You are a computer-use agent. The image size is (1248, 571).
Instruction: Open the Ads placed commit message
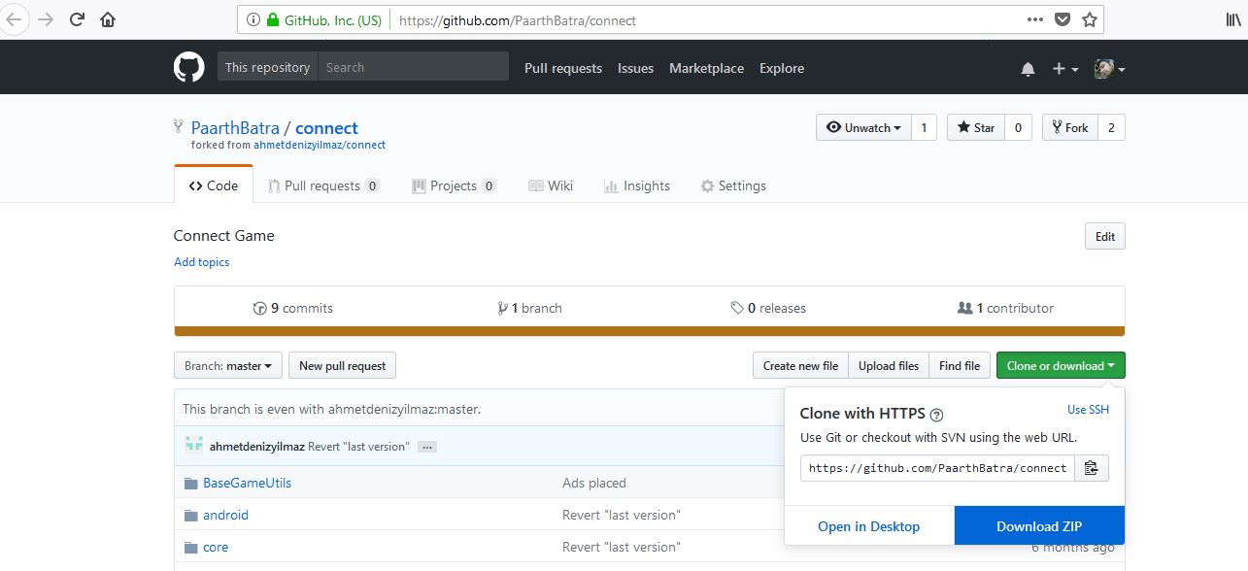point(594,483)
